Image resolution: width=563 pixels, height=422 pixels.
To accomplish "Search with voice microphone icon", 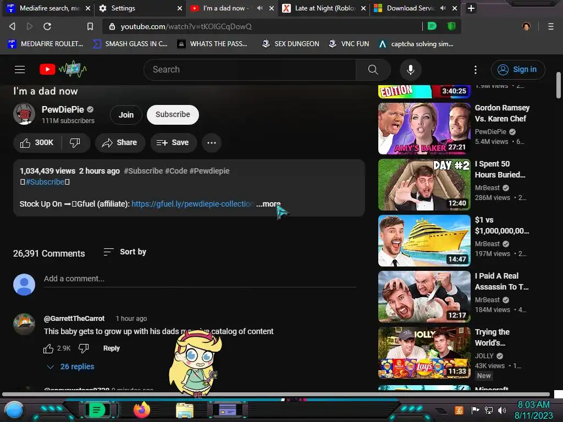I will click(x=410, y=70).
